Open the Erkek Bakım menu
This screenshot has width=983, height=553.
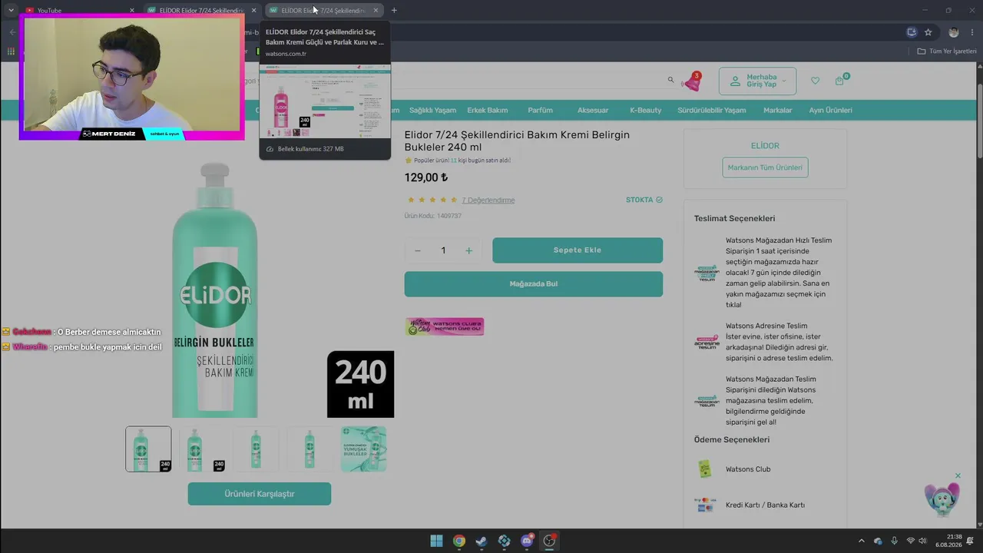(488, 110)
